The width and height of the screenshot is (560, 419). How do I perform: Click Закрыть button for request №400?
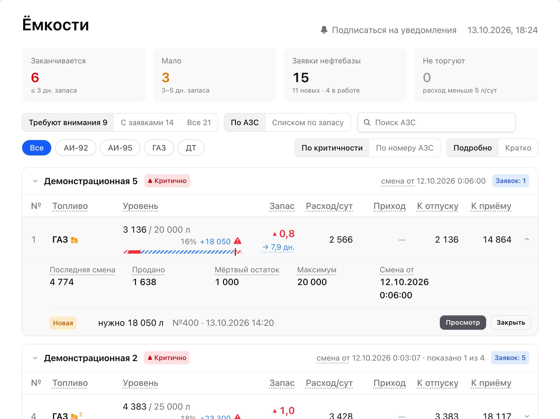click(511, 323)
